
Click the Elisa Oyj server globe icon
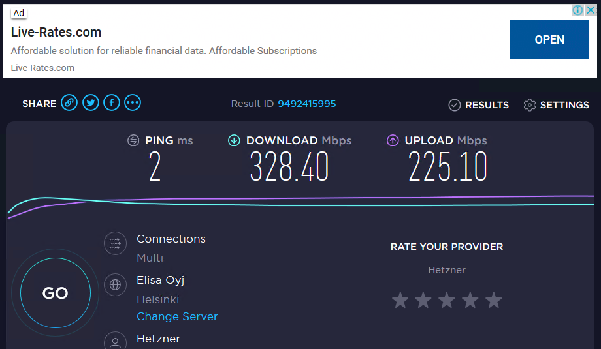[x=115, y=284]
